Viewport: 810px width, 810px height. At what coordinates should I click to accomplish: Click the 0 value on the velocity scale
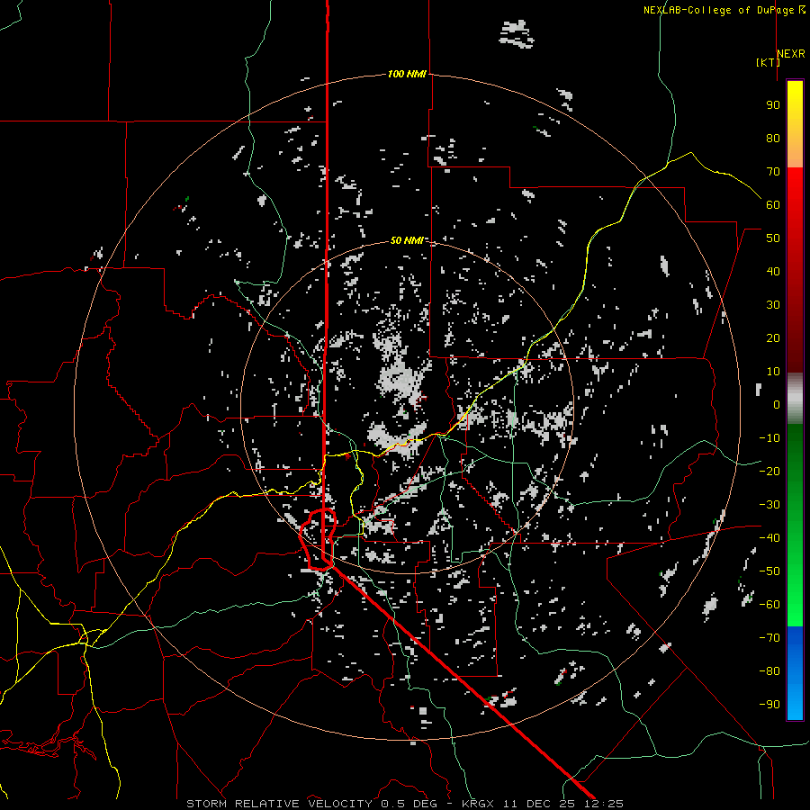(x=777, y=405)
